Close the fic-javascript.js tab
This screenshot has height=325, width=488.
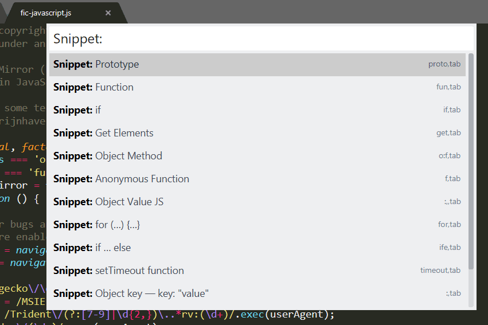[108, 13]
